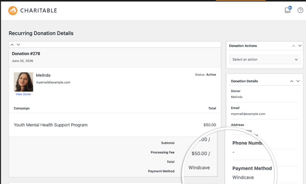The height and width of the screenshot is (184, 306).
Task: Click the June 30, 2026 date
Action: tap(23, 61)
